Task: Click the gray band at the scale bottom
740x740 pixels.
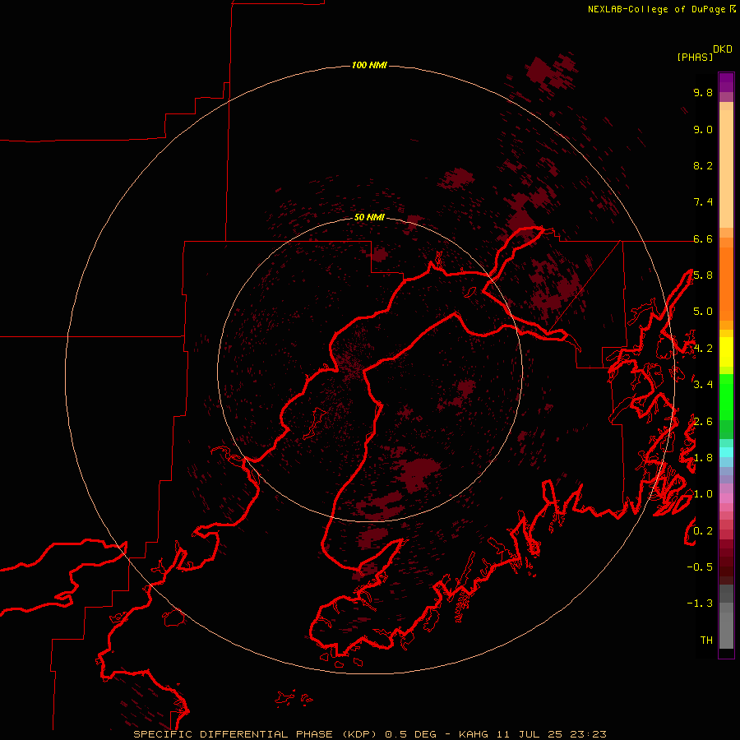Action: [726, 617]
